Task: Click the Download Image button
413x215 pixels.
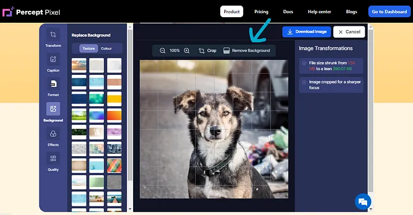Action: point(306,32)
